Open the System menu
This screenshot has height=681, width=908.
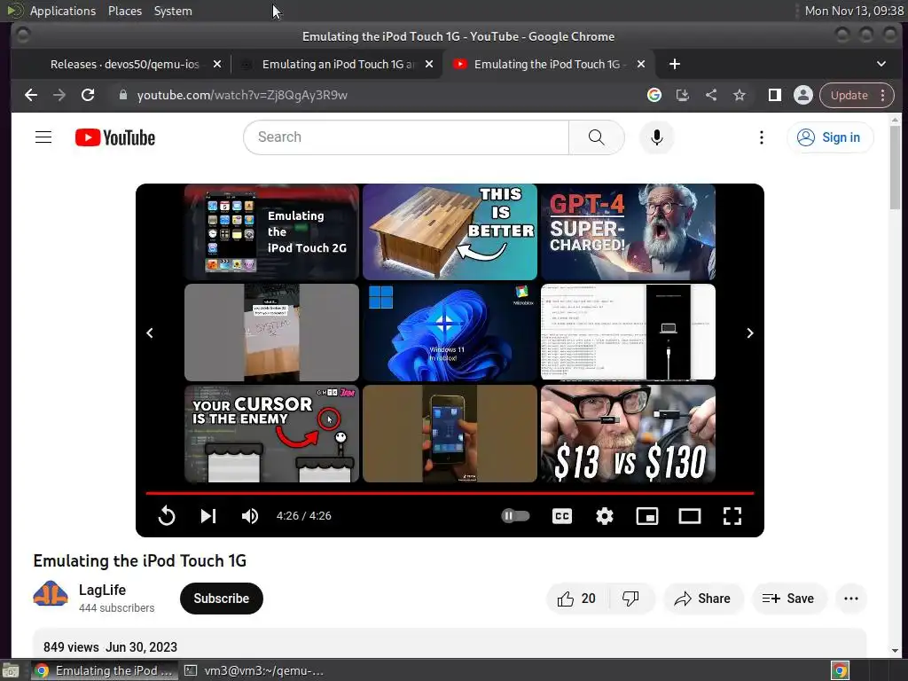coord(173,11)
